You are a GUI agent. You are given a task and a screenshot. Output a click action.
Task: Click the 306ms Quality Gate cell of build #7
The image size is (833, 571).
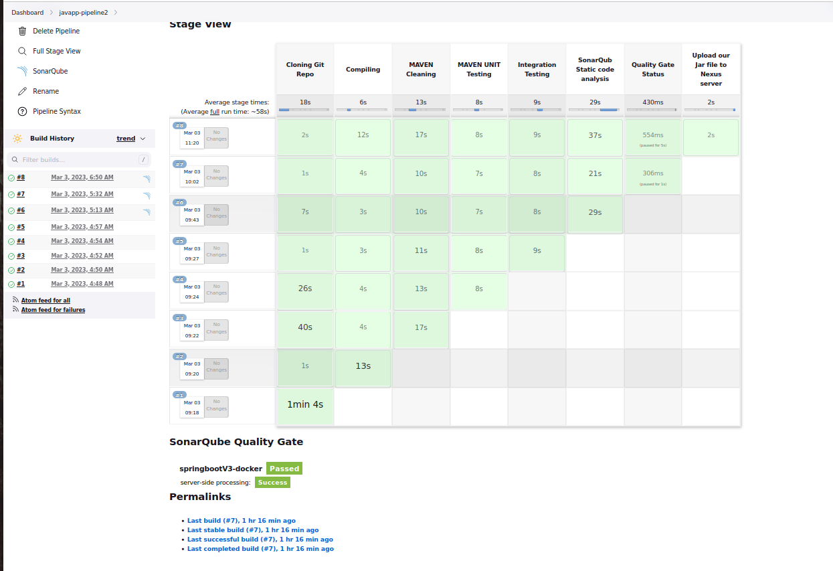[653, 175]
